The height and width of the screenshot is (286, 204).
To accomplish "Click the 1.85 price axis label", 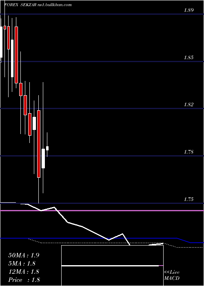I will pyautogui.click(x=188, y=58).
